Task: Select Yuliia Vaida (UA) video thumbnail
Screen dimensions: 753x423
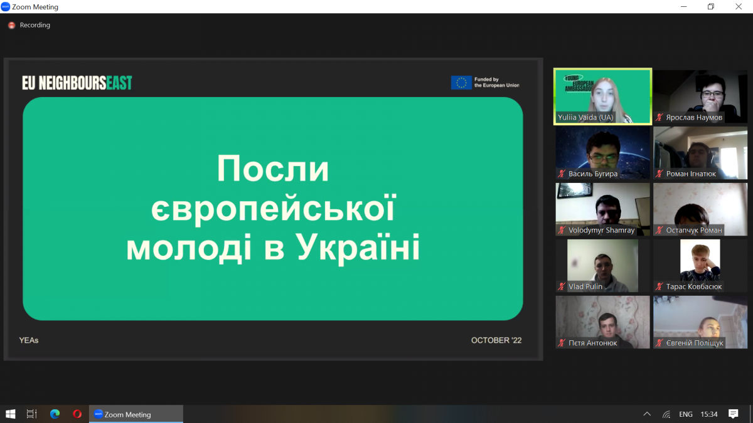Action: pos(603,97)
